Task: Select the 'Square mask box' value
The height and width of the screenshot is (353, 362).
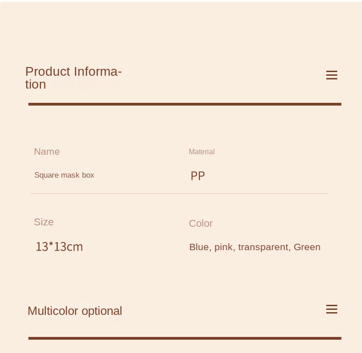Action: [64, 175]
